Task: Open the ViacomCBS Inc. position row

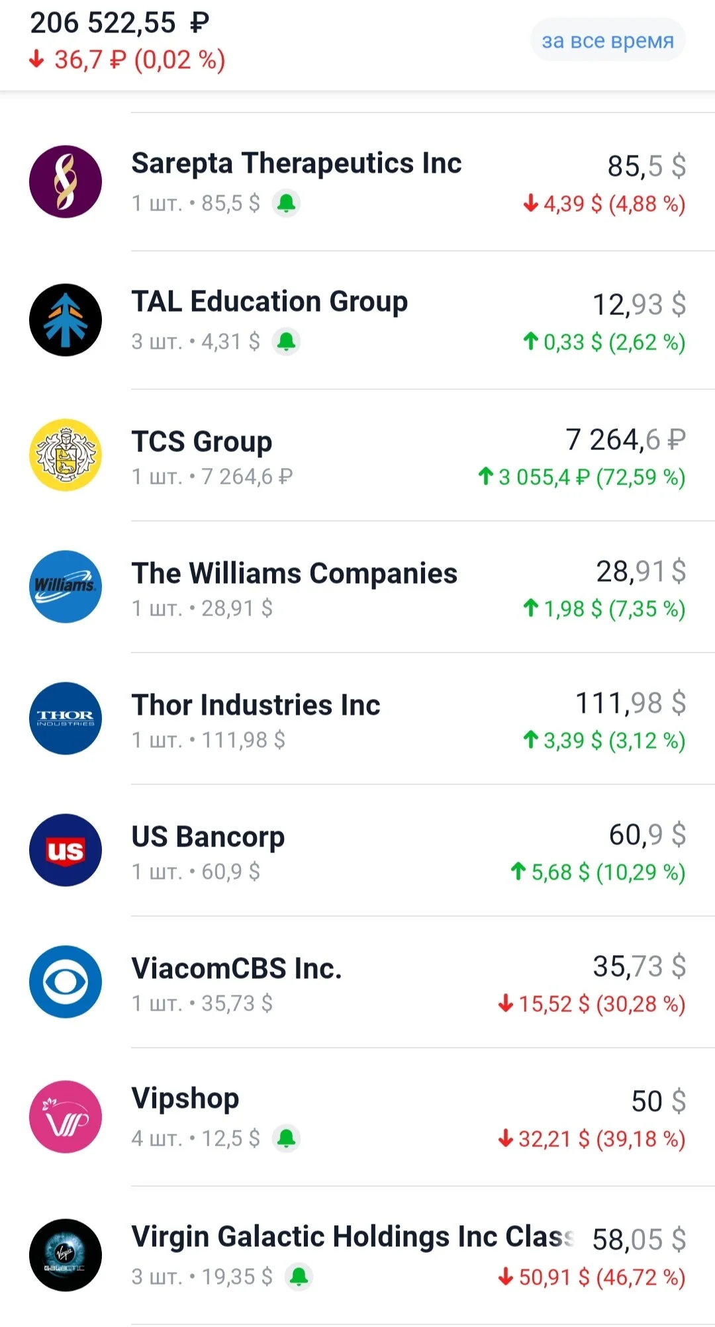Action: [358, 982]
